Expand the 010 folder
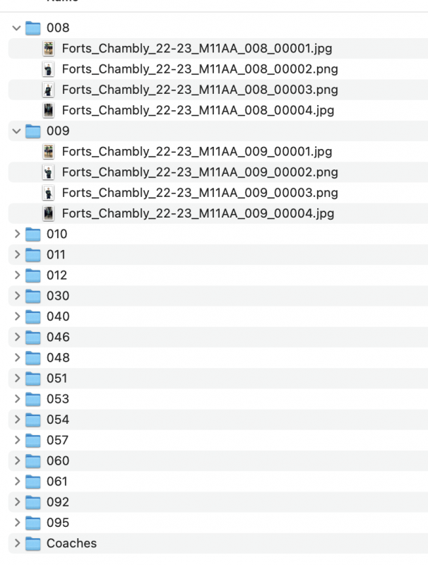The image size is (428, 565). [x=17, y=234]
